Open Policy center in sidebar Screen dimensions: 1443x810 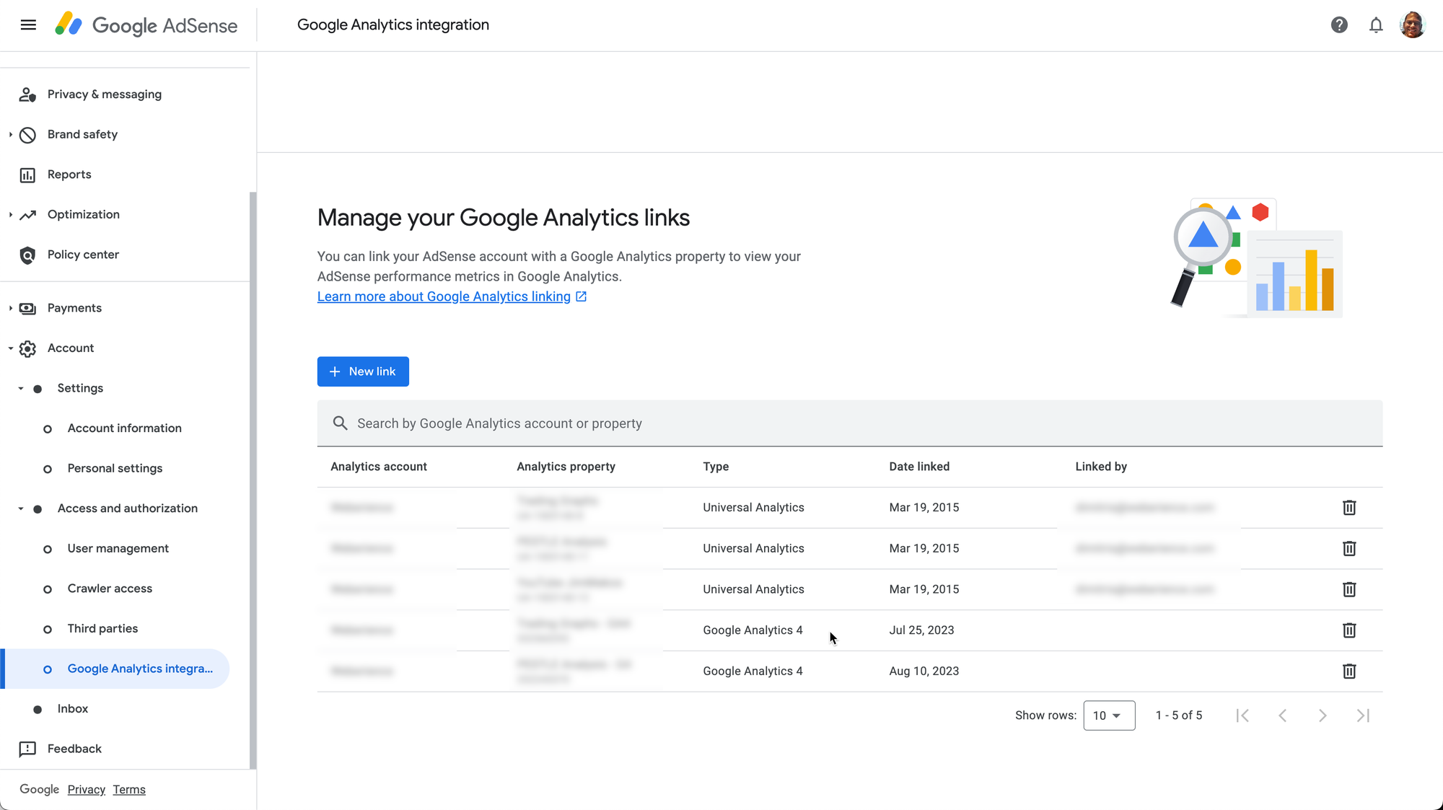(83, 255)
